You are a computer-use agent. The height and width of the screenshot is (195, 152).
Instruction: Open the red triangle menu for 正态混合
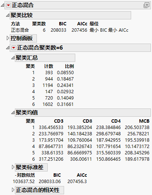click(9, 5)
